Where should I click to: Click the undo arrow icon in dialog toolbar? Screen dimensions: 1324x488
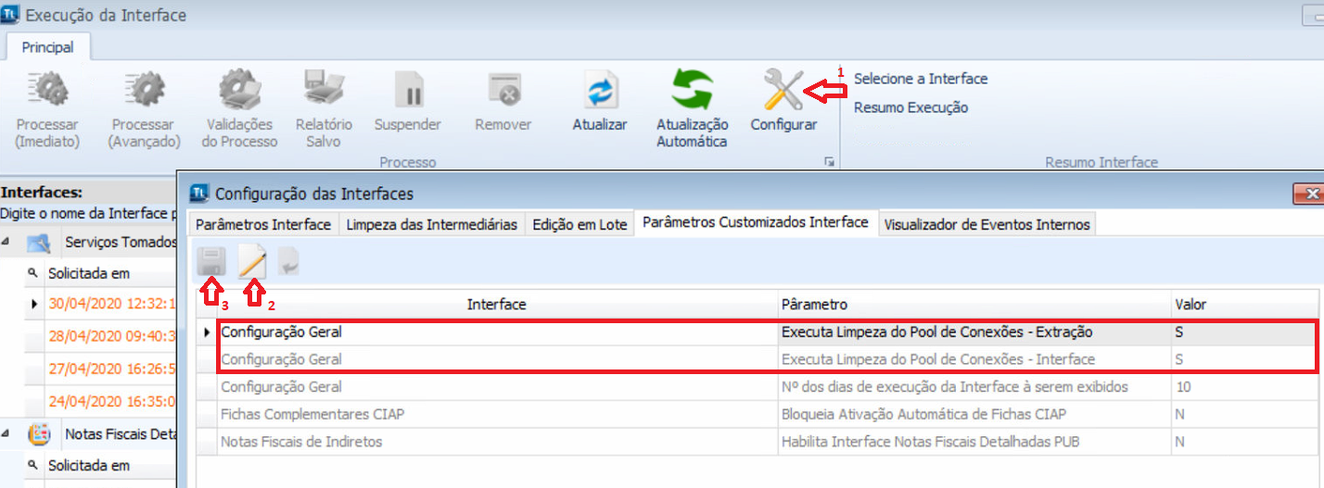click(287, 264)
